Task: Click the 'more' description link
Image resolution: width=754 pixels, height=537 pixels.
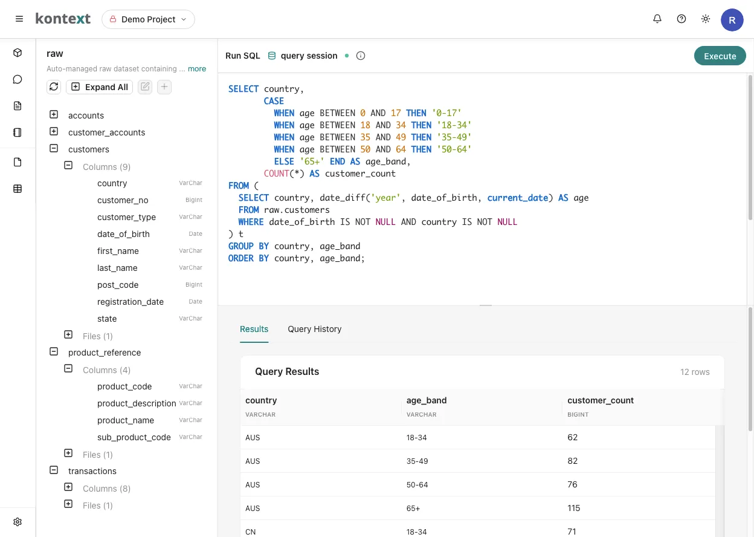Action: 197,69
